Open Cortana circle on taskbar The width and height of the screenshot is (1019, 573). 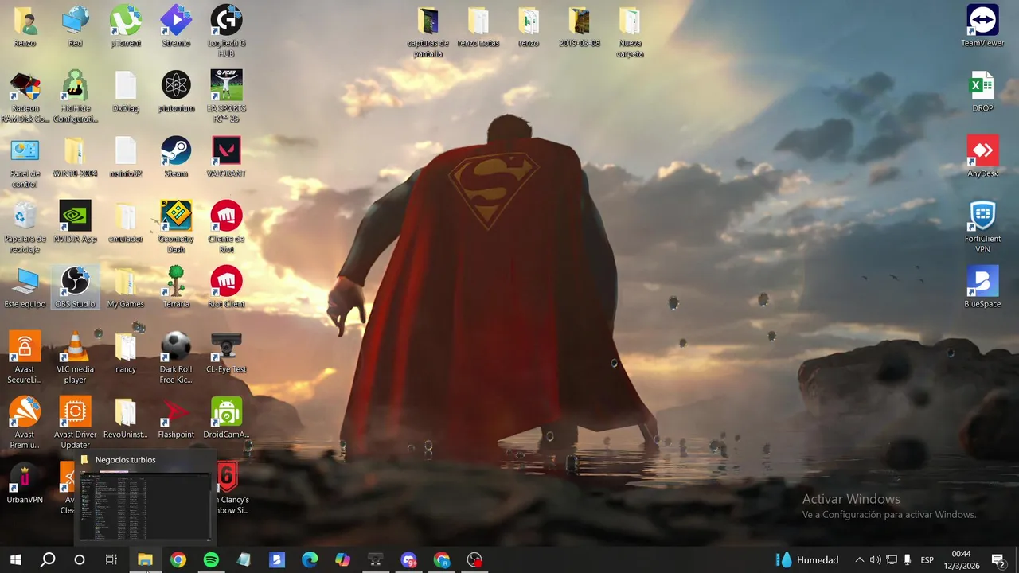coord(80,559)
